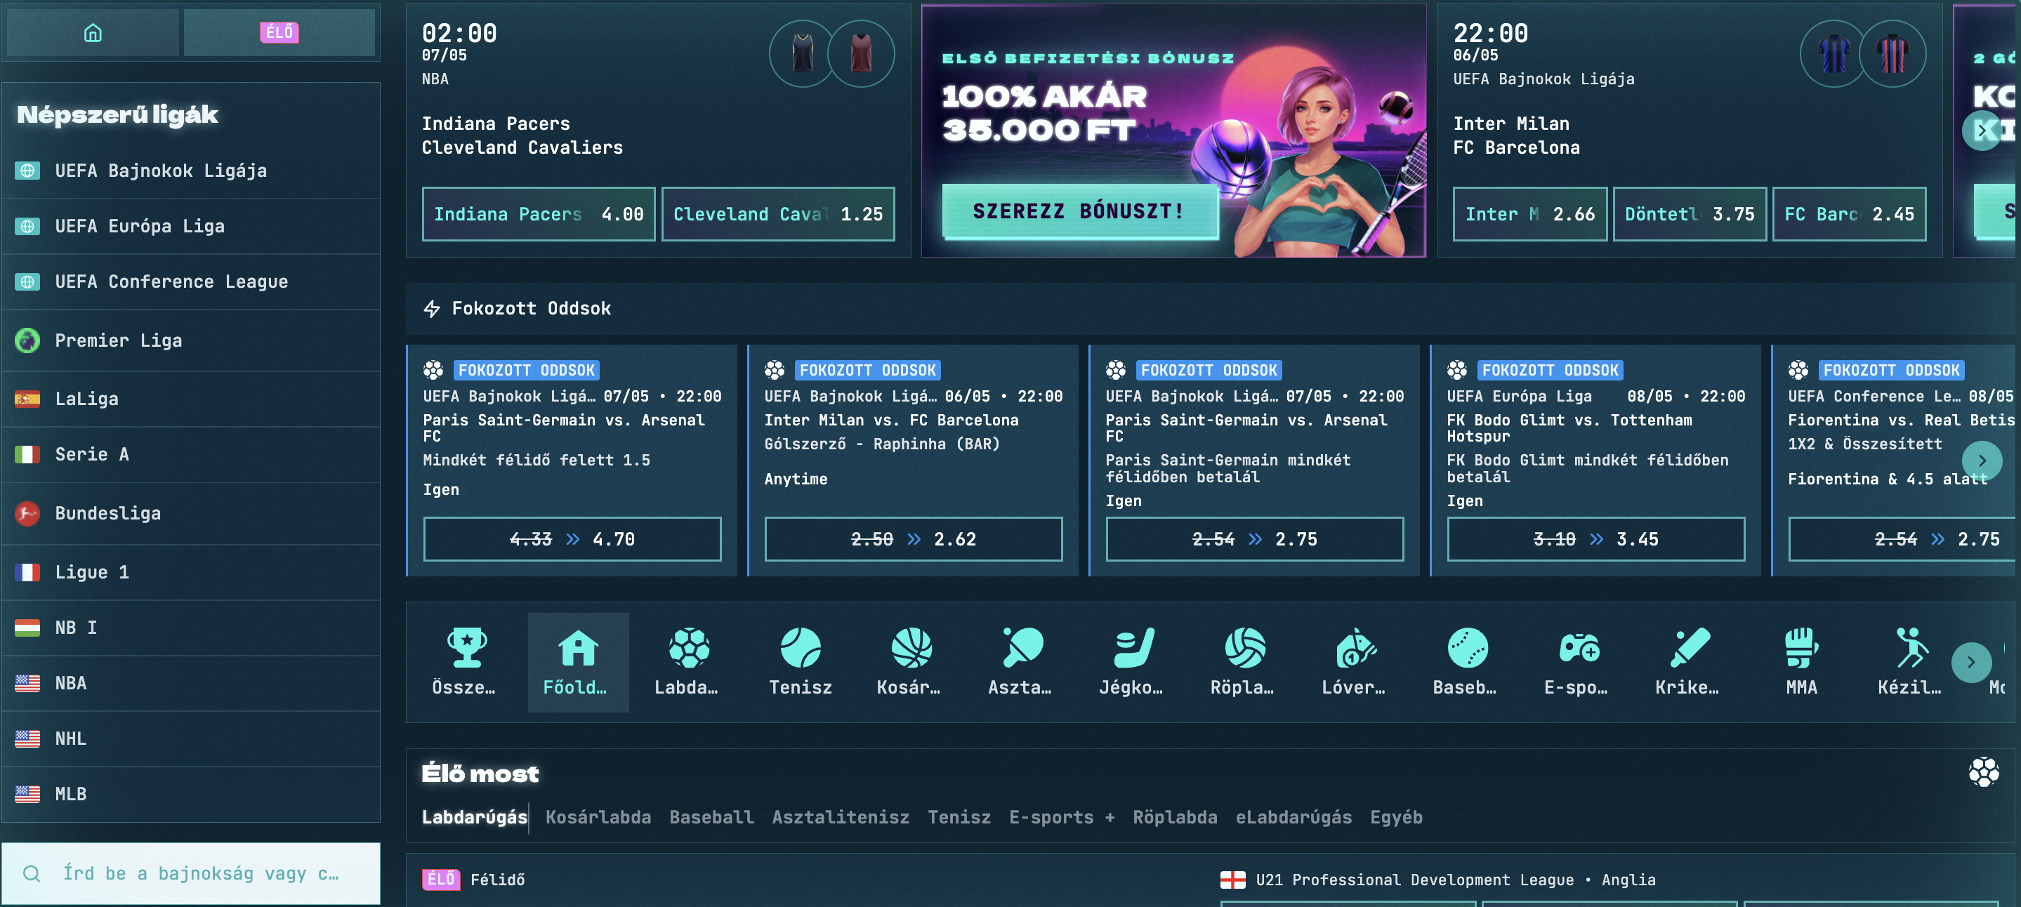Select the Jégko... ice hockey icon
Image resolution: width=2021 pixels, height=907 pixels.
(x=1133, y=662)
